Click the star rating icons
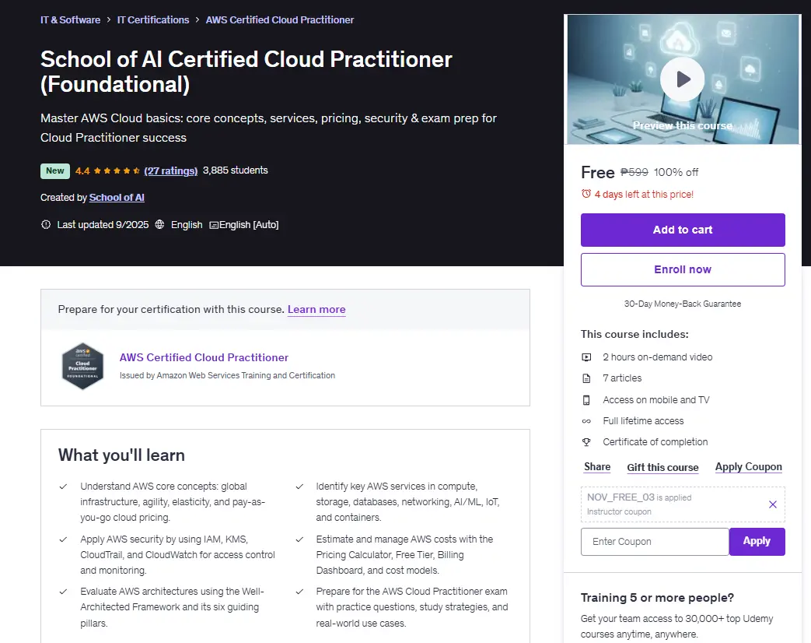 (x=117, y=170)
